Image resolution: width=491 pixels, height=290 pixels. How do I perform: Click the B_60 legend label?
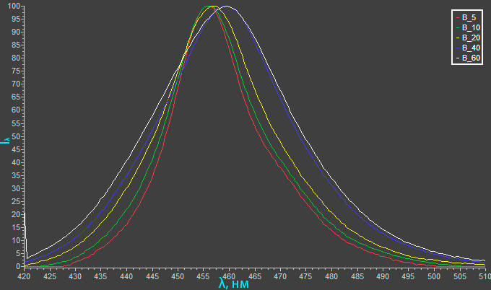[470, 57]
